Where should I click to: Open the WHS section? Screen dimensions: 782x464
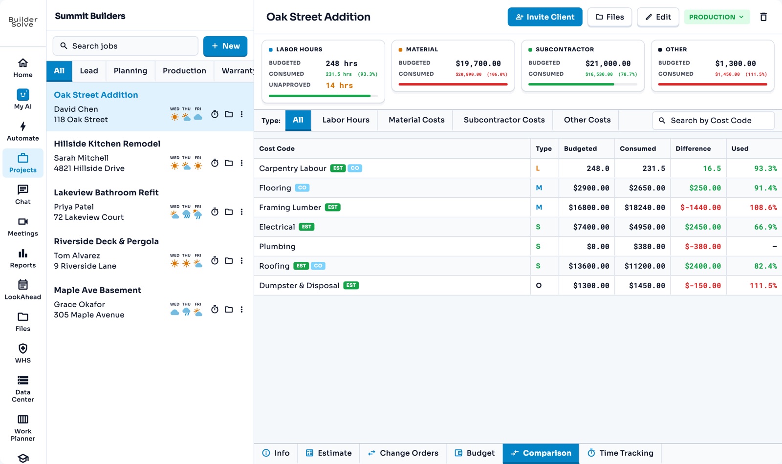23,354
